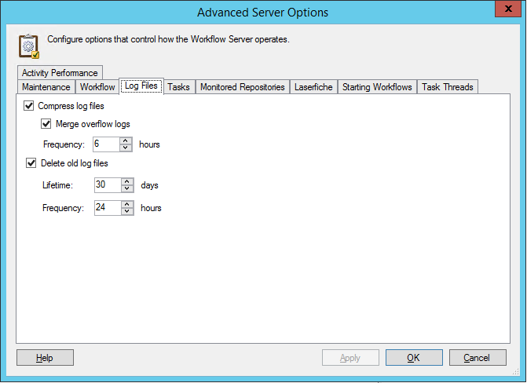Decrease delete Frequency hours with down arrow

[127, 211]
